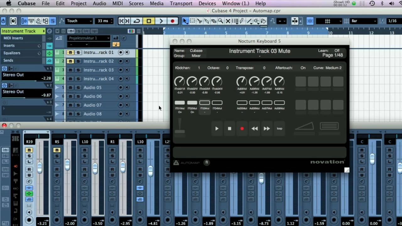Toggle IT03Mut button in Nocturn window
This screenshot has width=402, height=226.
click(204, 103)
